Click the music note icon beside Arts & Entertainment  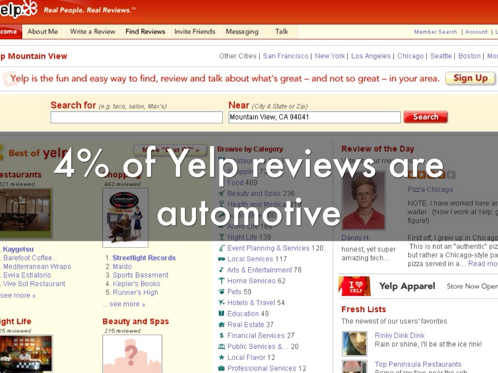coord(222,270)
